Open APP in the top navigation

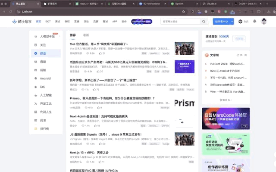click(x=115, y=22)
